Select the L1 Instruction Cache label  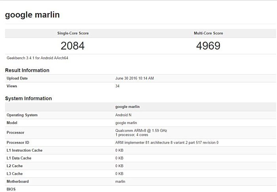click(25, 151)
